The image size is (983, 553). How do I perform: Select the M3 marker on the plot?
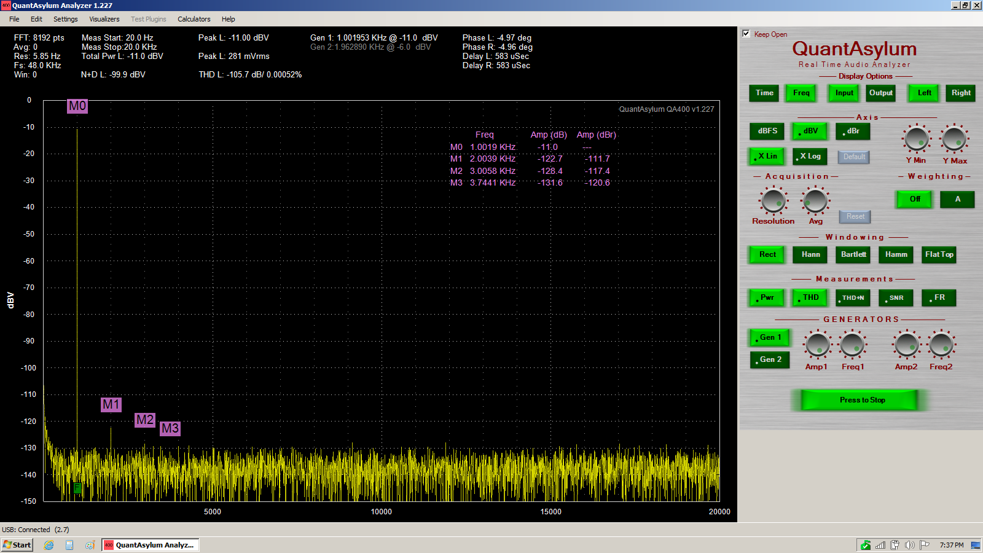(x=170, y=429)
